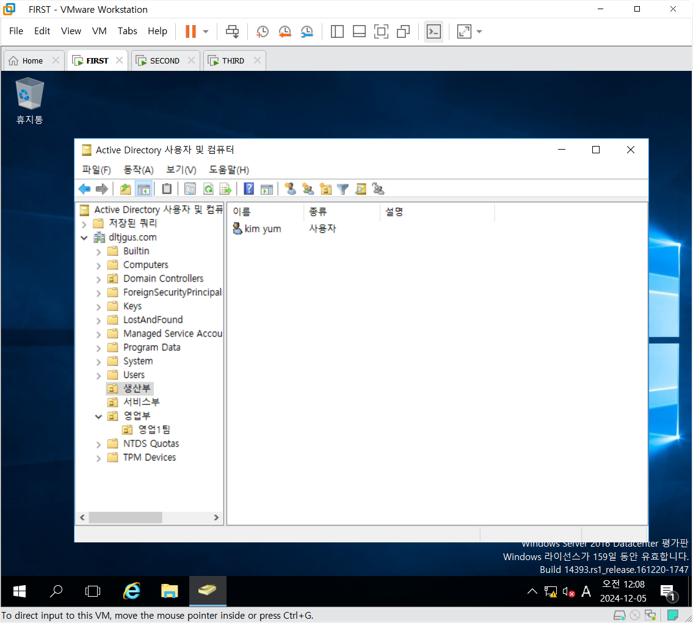Expand Builtin container
Viewport: 693px width, 623px height.
click(98, 252)
